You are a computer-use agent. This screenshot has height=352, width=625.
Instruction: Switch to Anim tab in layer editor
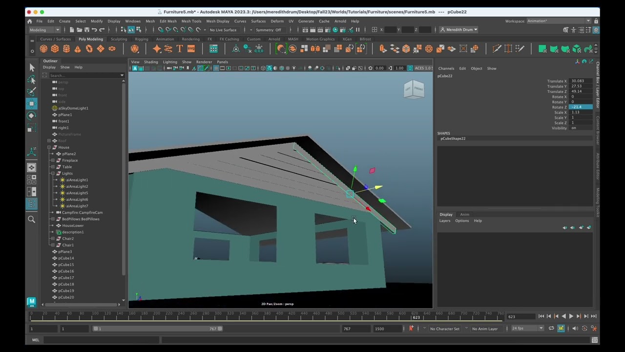click(464, 215)
